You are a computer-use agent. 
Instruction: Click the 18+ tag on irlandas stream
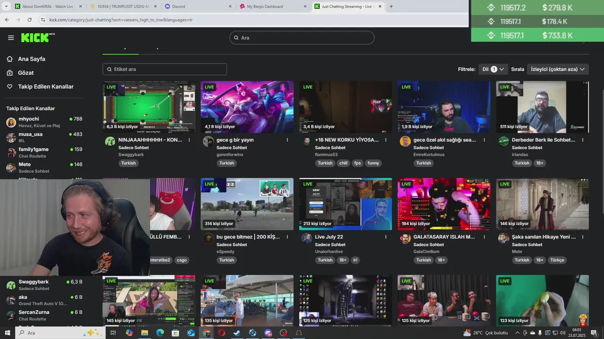pyautogui.click(x=539, y=163)
